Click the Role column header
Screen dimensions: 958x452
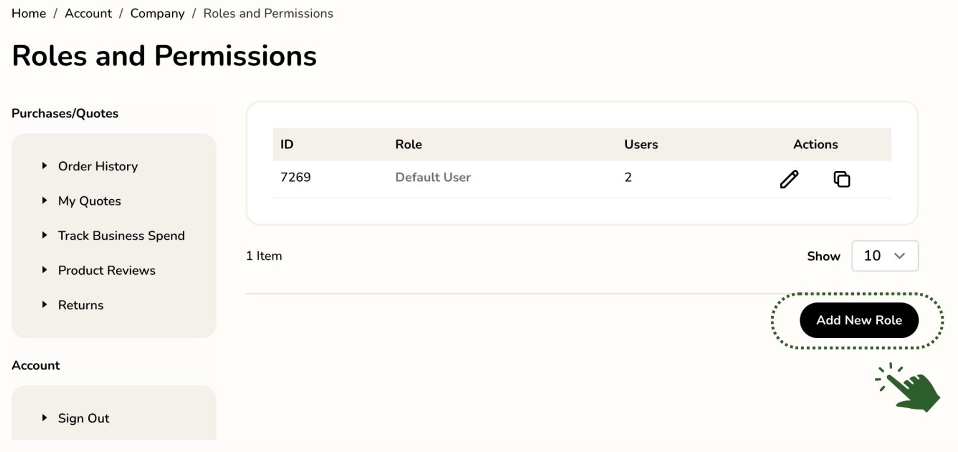408,144
